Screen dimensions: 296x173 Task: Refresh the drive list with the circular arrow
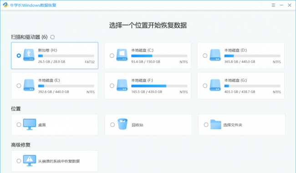point(52,37)
